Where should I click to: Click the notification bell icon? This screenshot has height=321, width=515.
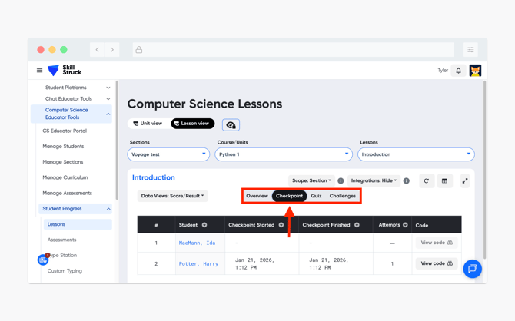click(x=459, y=71)
